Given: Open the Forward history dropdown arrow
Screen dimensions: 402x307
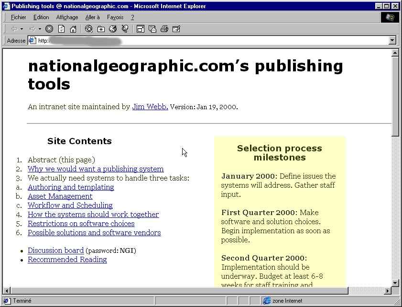Looking at the screenshot, I should click(x=40, y=29).
